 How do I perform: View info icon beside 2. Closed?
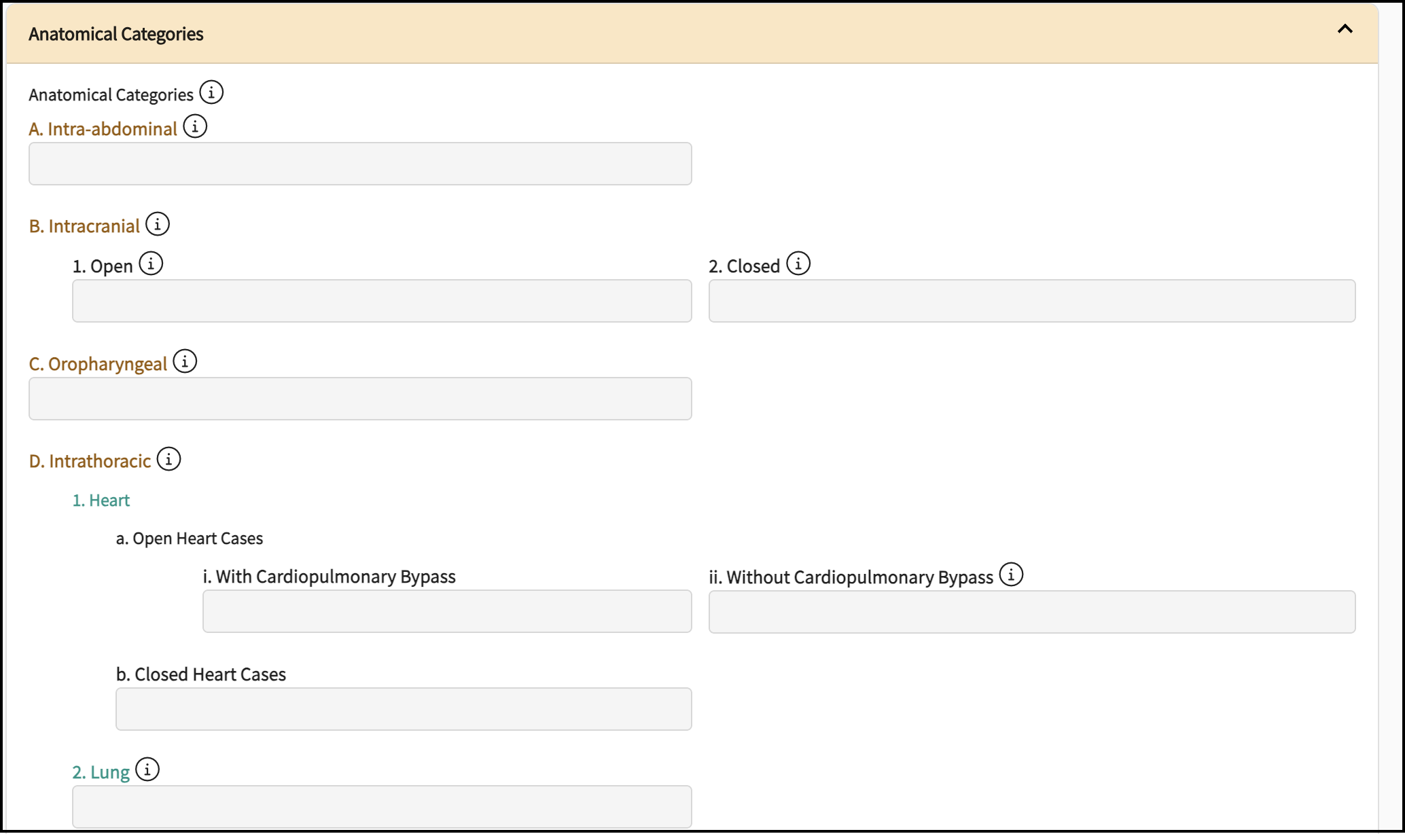pos(798,264)
